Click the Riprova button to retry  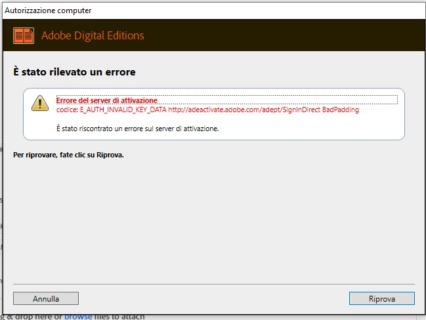pos(382,298)
